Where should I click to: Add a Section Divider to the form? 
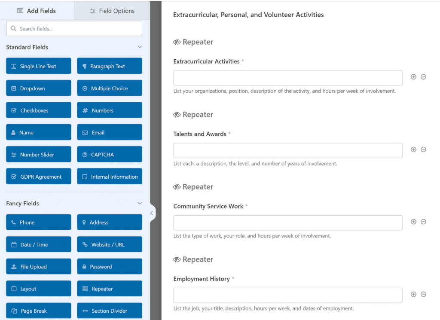[109, 311]
